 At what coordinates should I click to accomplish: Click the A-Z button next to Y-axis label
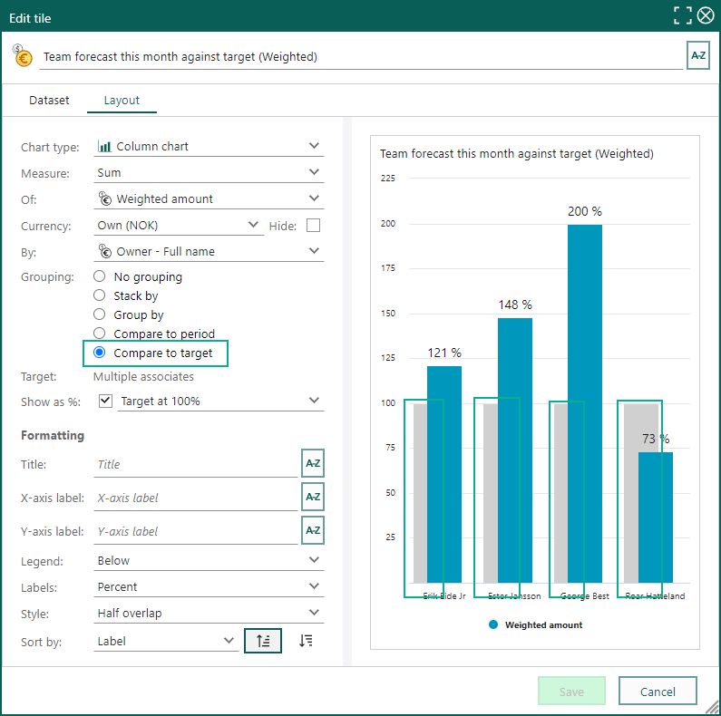(x=313, y=530)
